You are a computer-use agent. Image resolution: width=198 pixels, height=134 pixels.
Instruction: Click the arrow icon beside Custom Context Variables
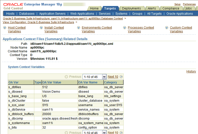click(x=167, y=28)
